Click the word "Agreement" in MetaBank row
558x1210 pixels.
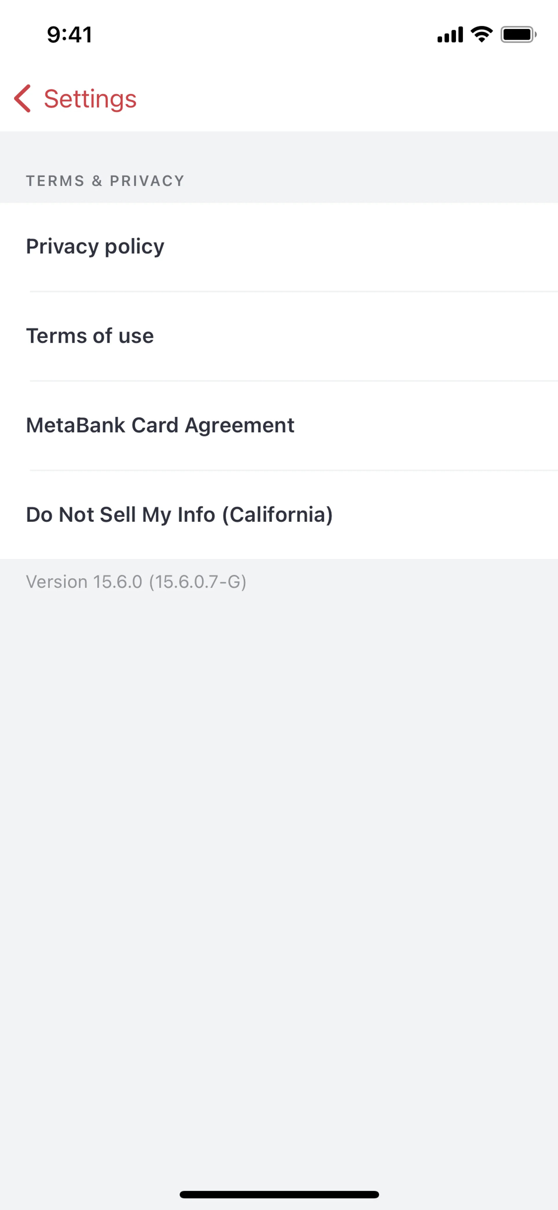[x=239, y=425]
